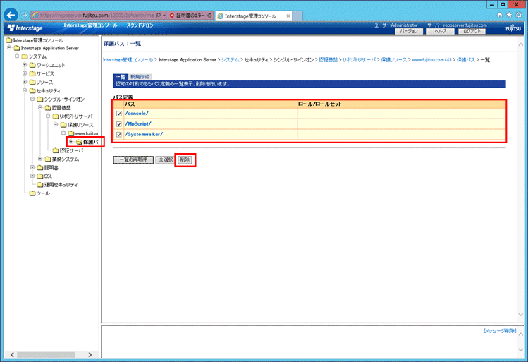
Task: Click the Interstage logo
Action: [25, 28]
